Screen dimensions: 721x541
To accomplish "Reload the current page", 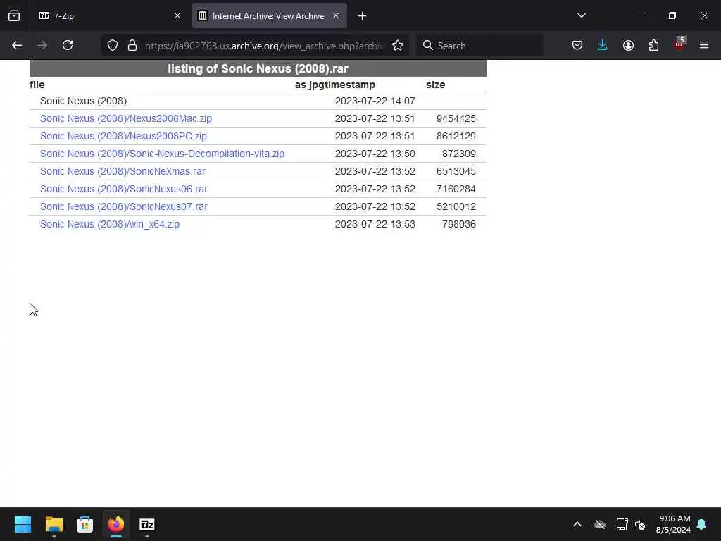I will [x=68, y=46].
